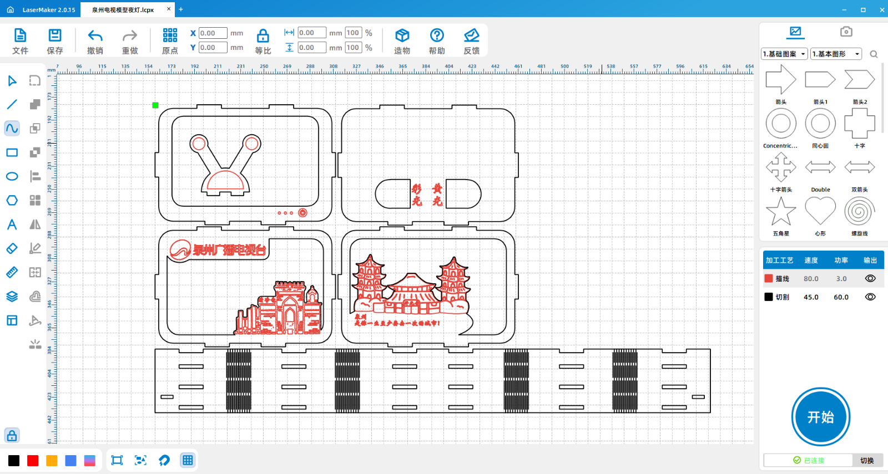Viewport: 888px width, 474px height.
Task: Switch to 泉州电视模型夜灯.lcpx tab
Action: coord(123,9)
